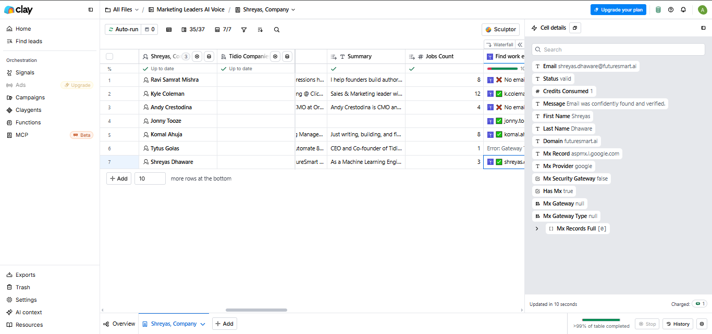712x334 pixels.
Task: Click the table settings icon next to History
Action: pyautogui.click(x=702, y=324)
